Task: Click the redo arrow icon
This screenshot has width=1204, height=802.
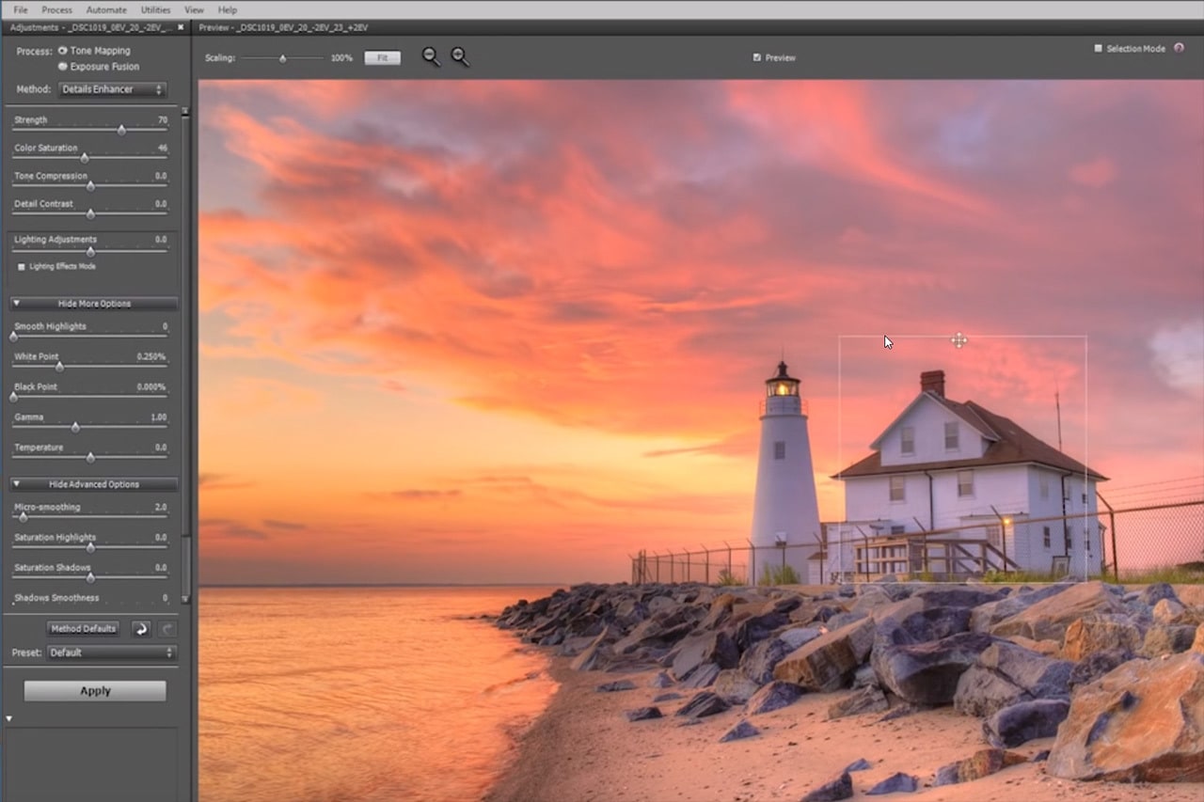Action: 167,629
